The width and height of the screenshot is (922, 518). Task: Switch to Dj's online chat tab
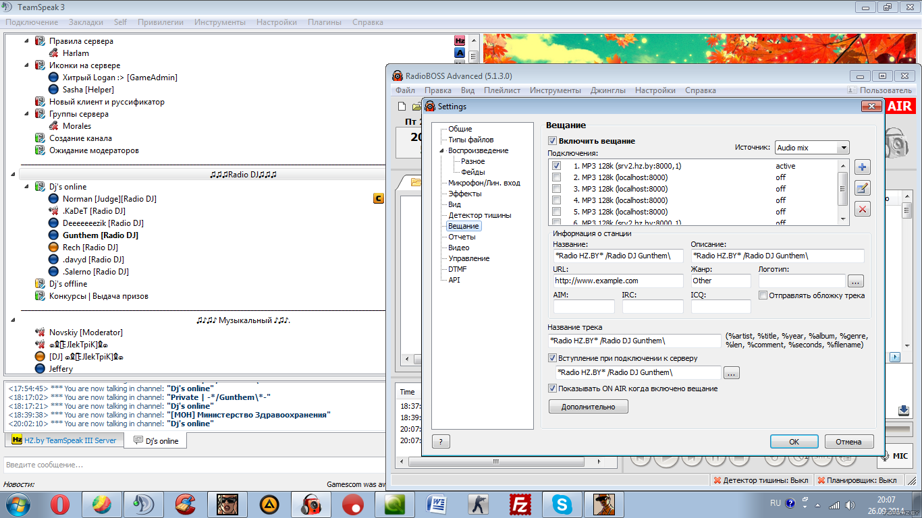click(156, 441)
